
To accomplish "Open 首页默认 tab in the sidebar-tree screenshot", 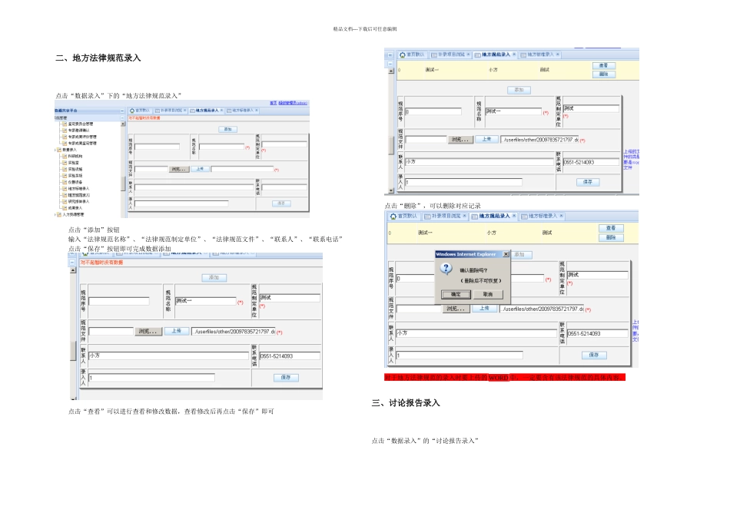I will click(x=140, y=111).
